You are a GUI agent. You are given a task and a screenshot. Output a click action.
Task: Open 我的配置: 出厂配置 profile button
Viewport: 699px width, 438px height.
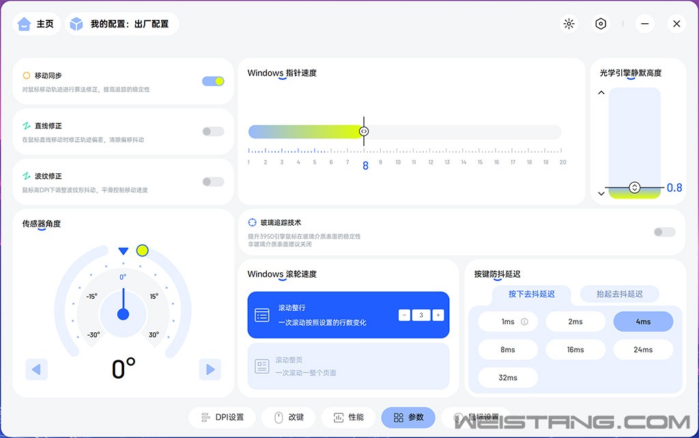(122, 24)
